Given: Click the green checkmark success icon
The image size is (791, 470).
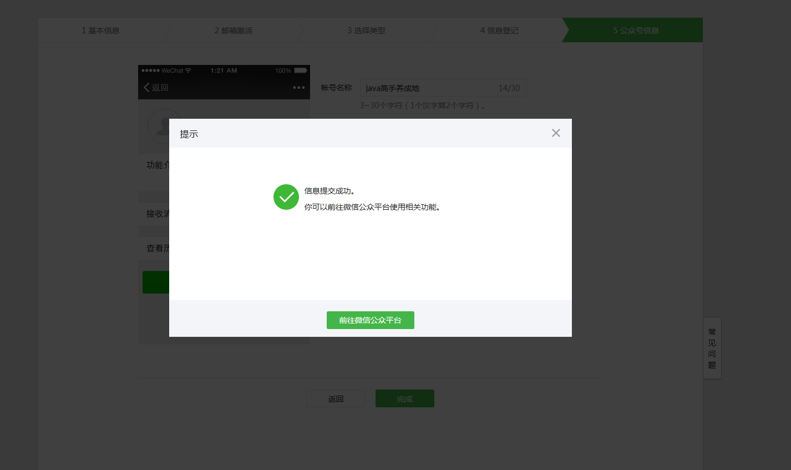Looking at the screenshot, I should (x=286, y=197).
